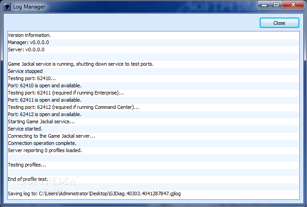Screen dimensions: 307x207
Task: Select 'Starting Game Jackal service...' line
Action: point(153,121)
